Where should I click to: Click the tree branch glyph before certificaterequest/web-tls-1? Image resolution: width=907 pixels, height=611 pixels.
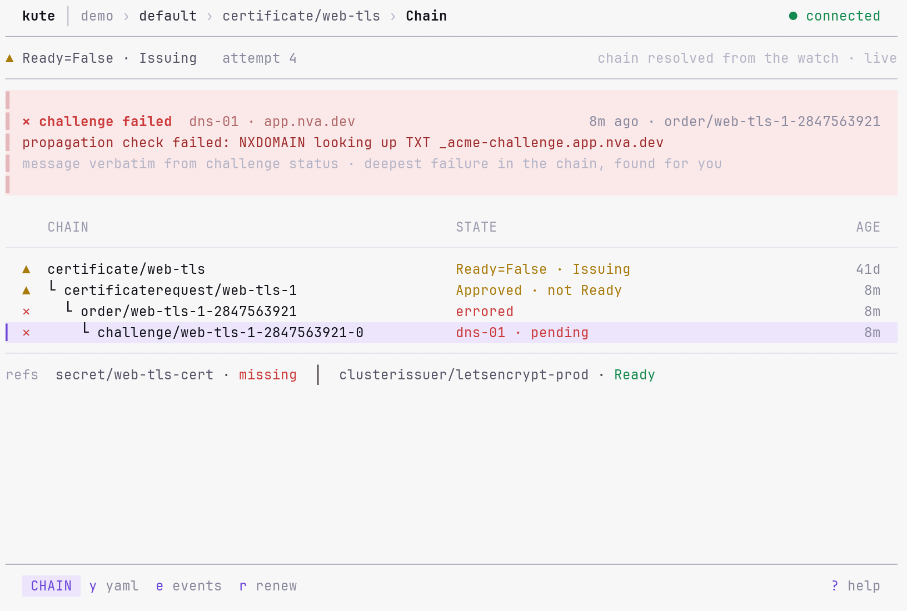coord(52,287)
